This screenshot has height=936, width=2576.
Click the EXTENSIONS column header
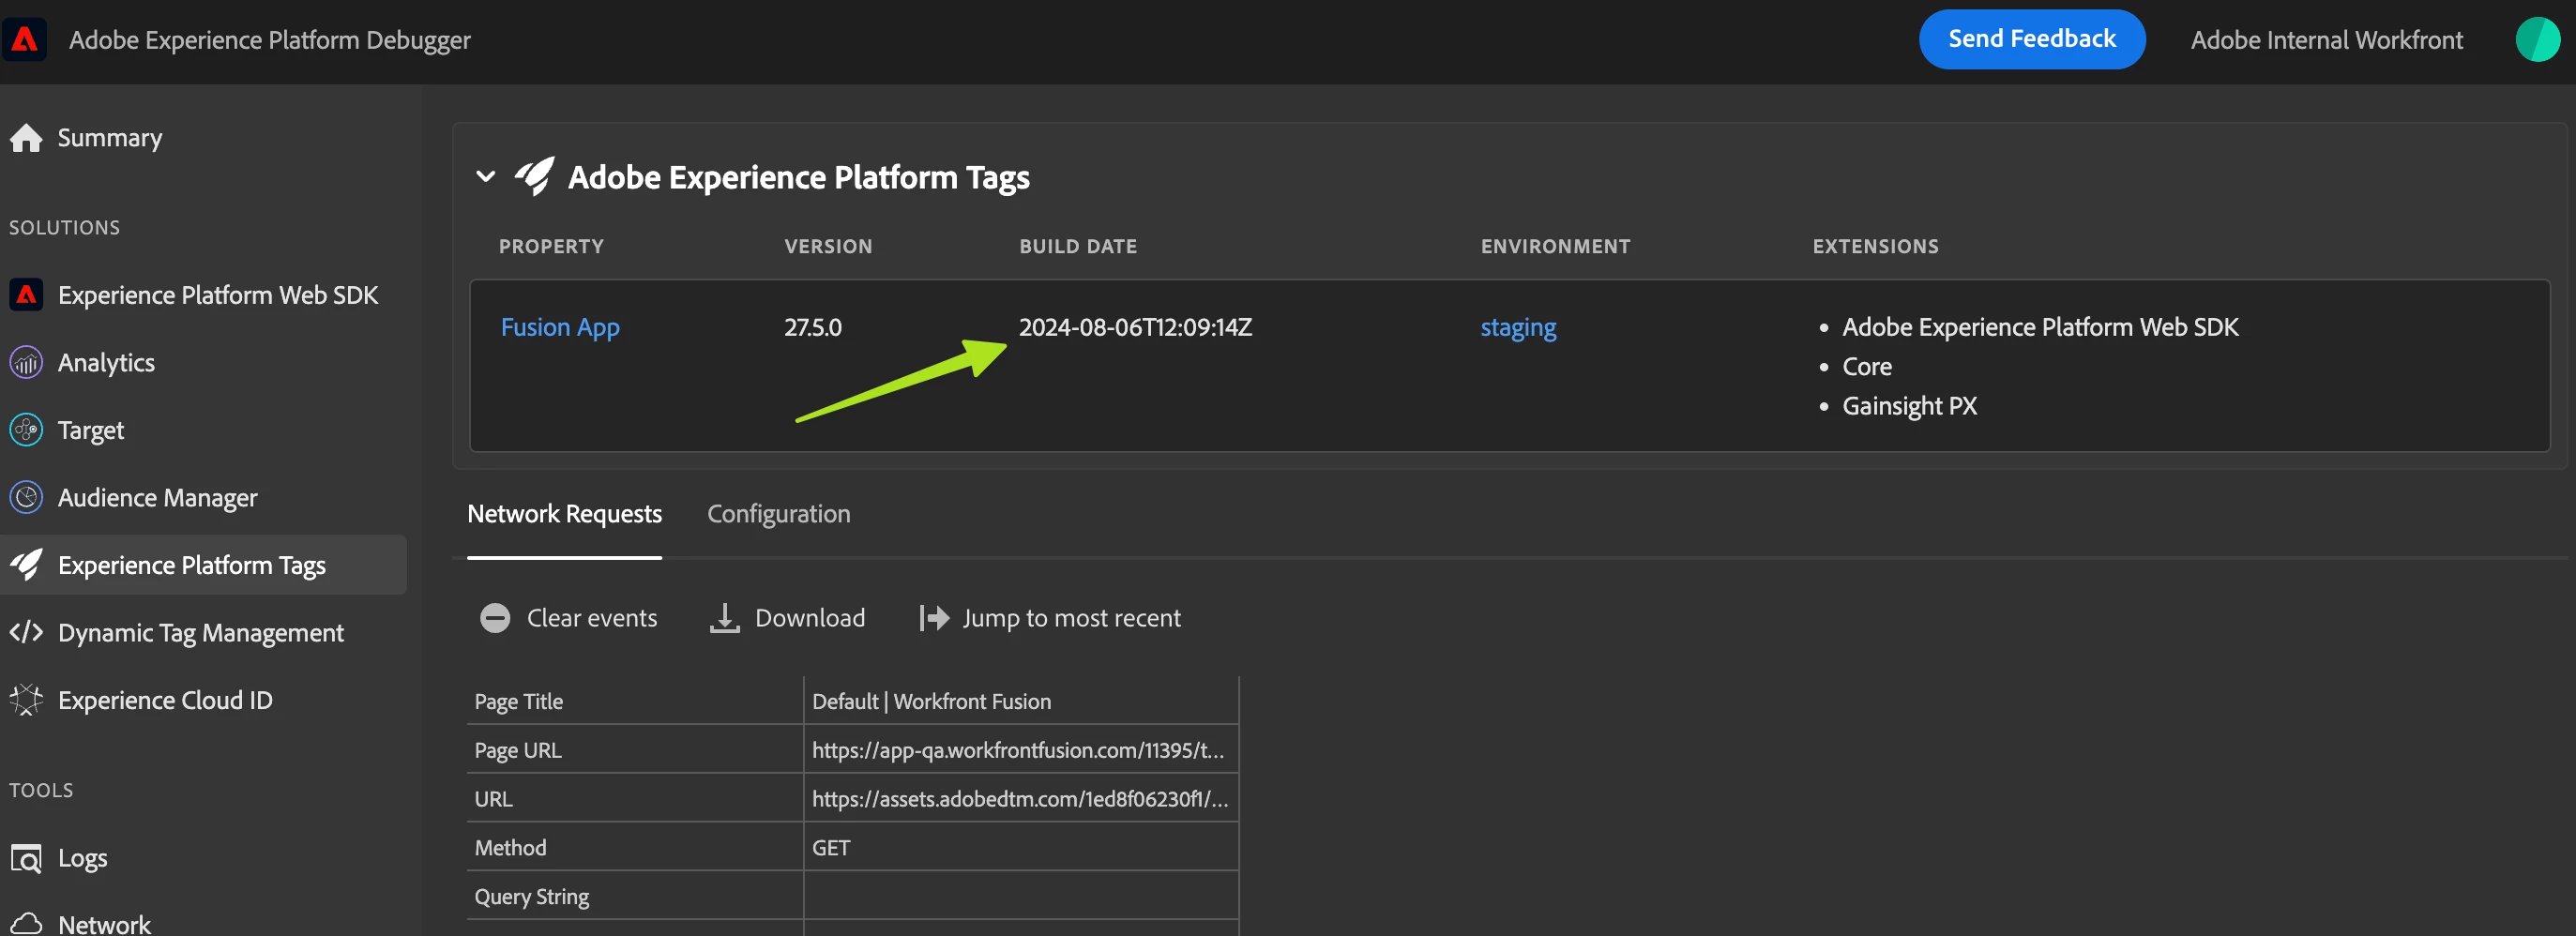click(1875, 247)
